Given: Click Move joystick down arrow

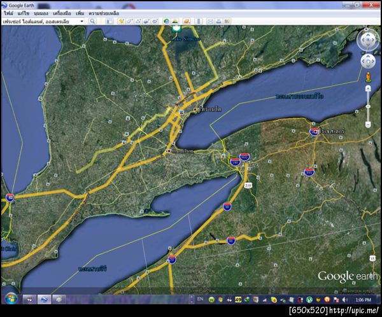Looking at the screenshot, I should [x=368, y=66].
